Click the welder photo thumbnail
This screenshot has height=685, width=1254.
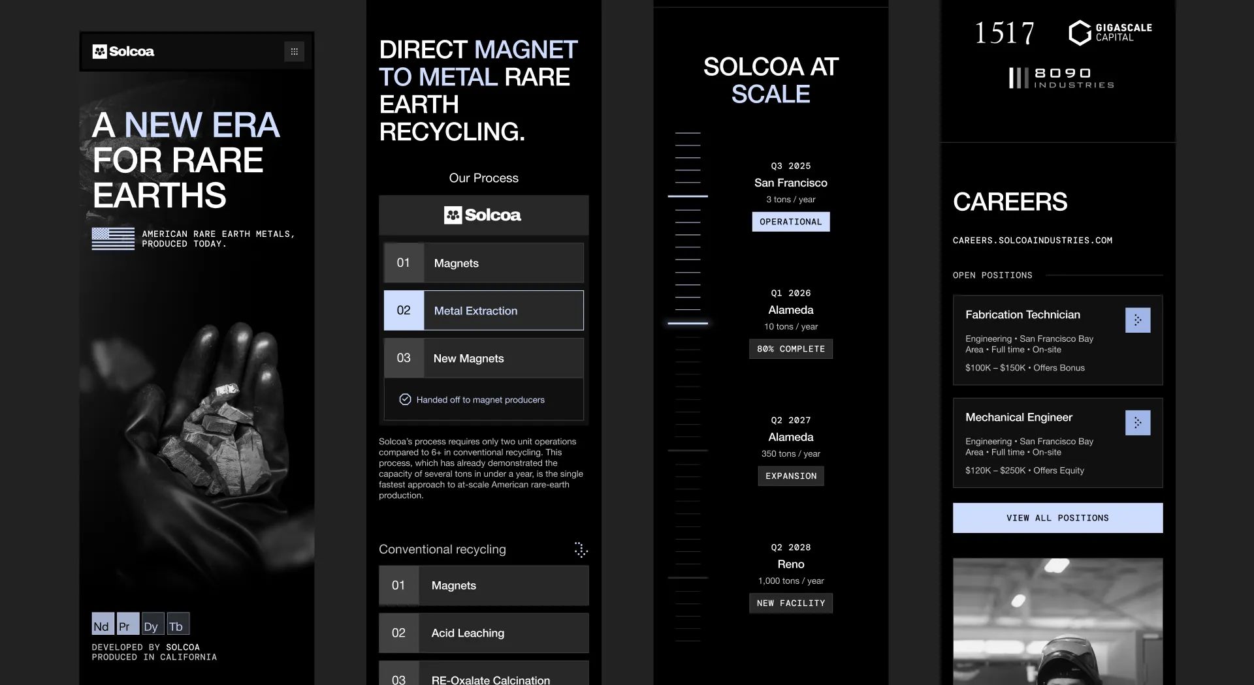(1057, 621)
